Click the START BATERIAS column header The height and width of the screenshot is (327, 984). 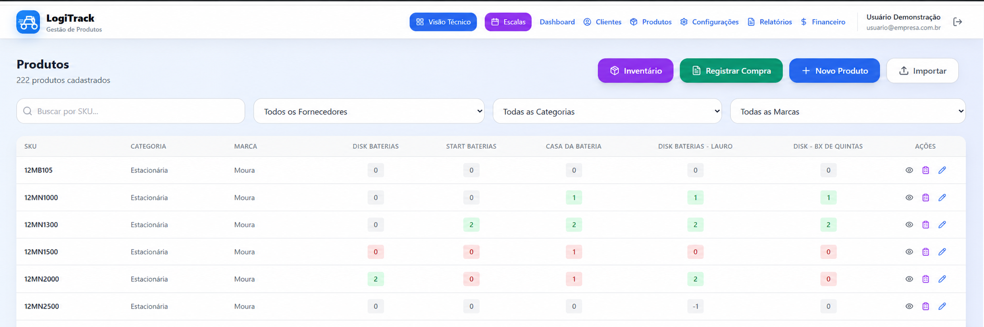tap(471, 147)
